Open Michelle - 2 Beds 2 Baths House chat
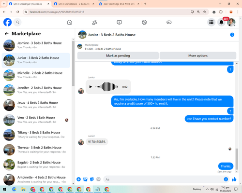 (x=36, y=75)
